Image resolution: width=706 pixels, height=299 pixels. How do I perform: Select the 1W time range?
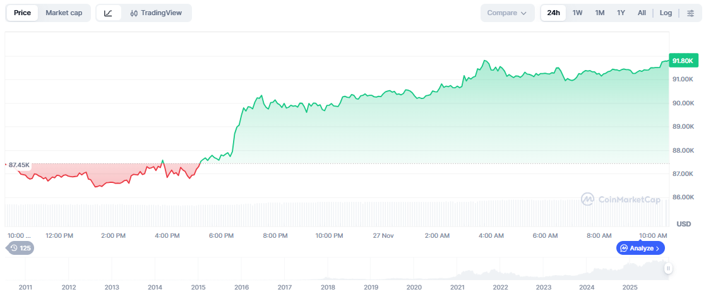click(x=577, y=13)
